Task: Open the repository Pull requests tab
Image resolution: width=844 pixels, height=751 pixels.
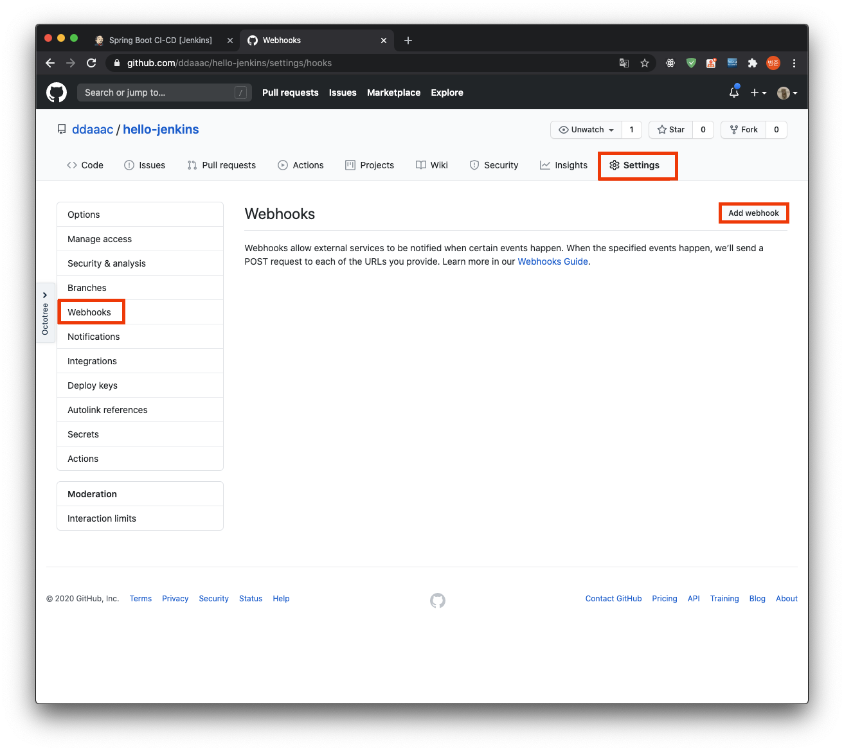Action: coord(222,165)
